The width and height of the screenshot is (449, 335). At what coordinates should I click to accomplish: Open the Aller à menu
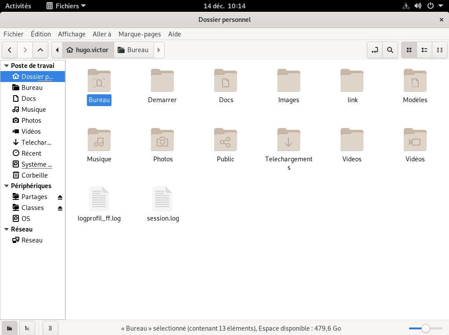pyautogui.click(x=102, y=34)
